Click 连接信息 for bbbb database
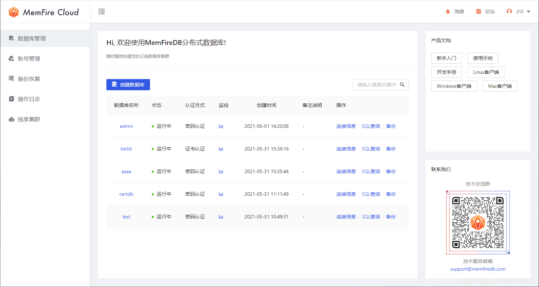 346,149
